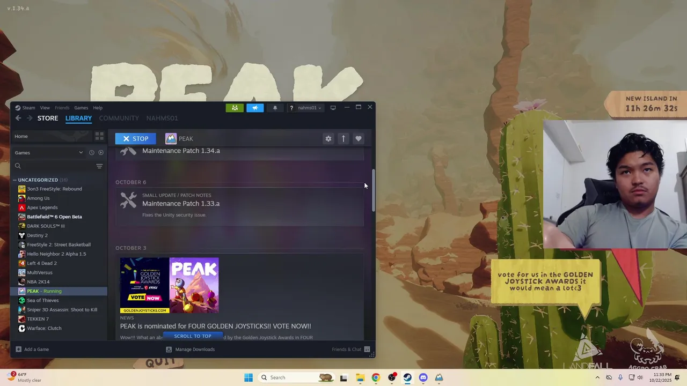Open Maintenance Patch 1.33.a notes
Screen dimensions: 687x386
[x=181, y=204]
